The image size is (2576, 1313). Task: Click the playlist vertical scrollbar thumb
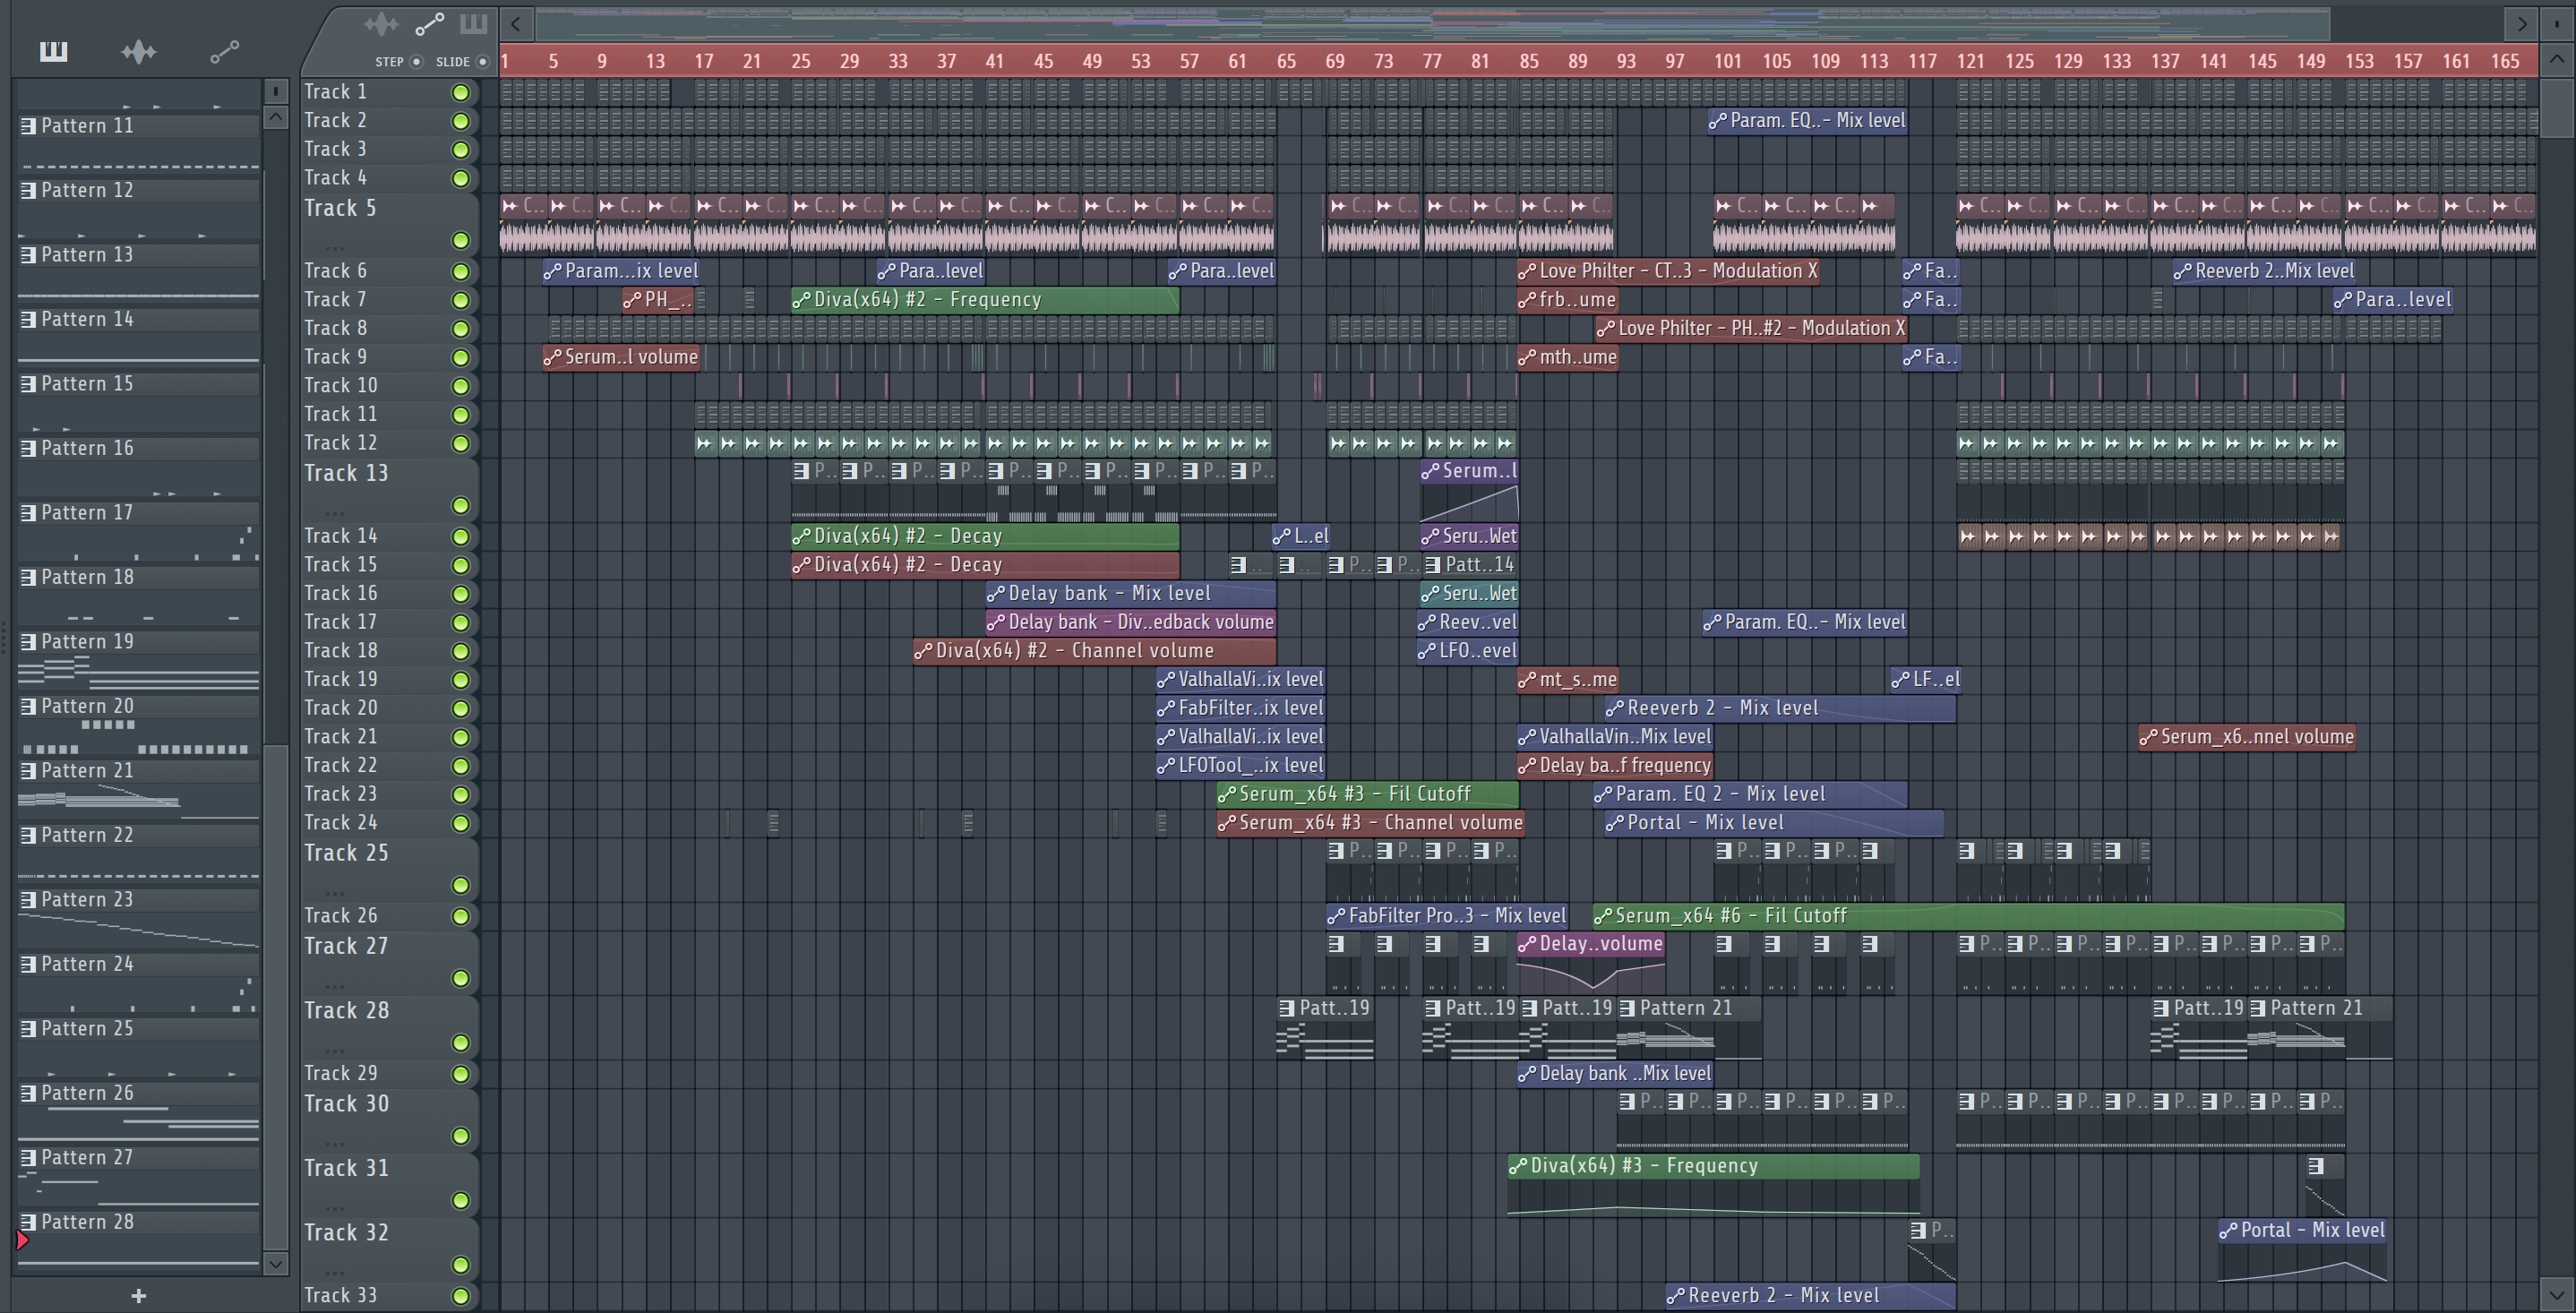[x=2557, y=107]
